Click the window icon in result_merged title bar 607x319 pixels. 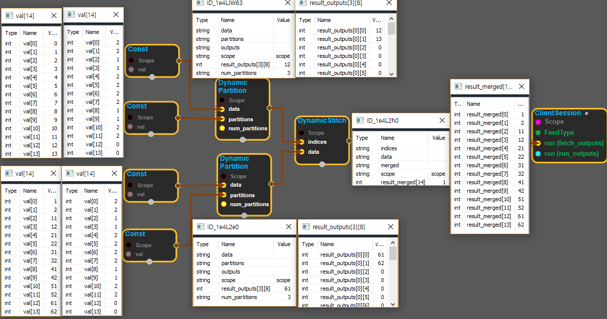coord(458,86)
